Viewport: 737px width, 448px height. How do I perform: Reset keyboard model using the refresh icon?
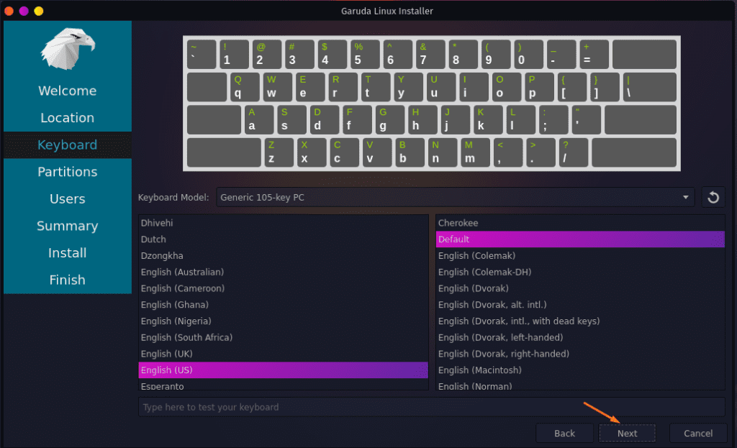pyautogui.click(x=713, y=196)
